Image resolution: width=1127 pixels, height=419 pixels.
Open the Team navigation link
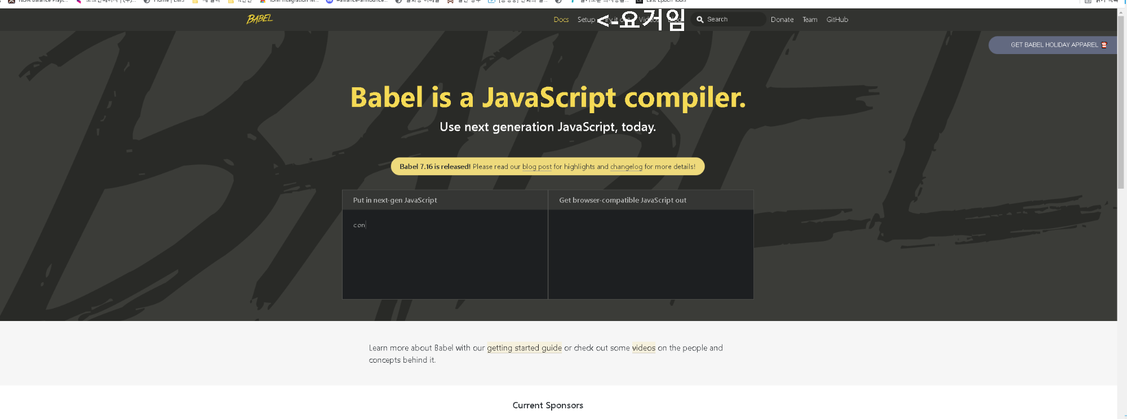(x=810, y=20)
